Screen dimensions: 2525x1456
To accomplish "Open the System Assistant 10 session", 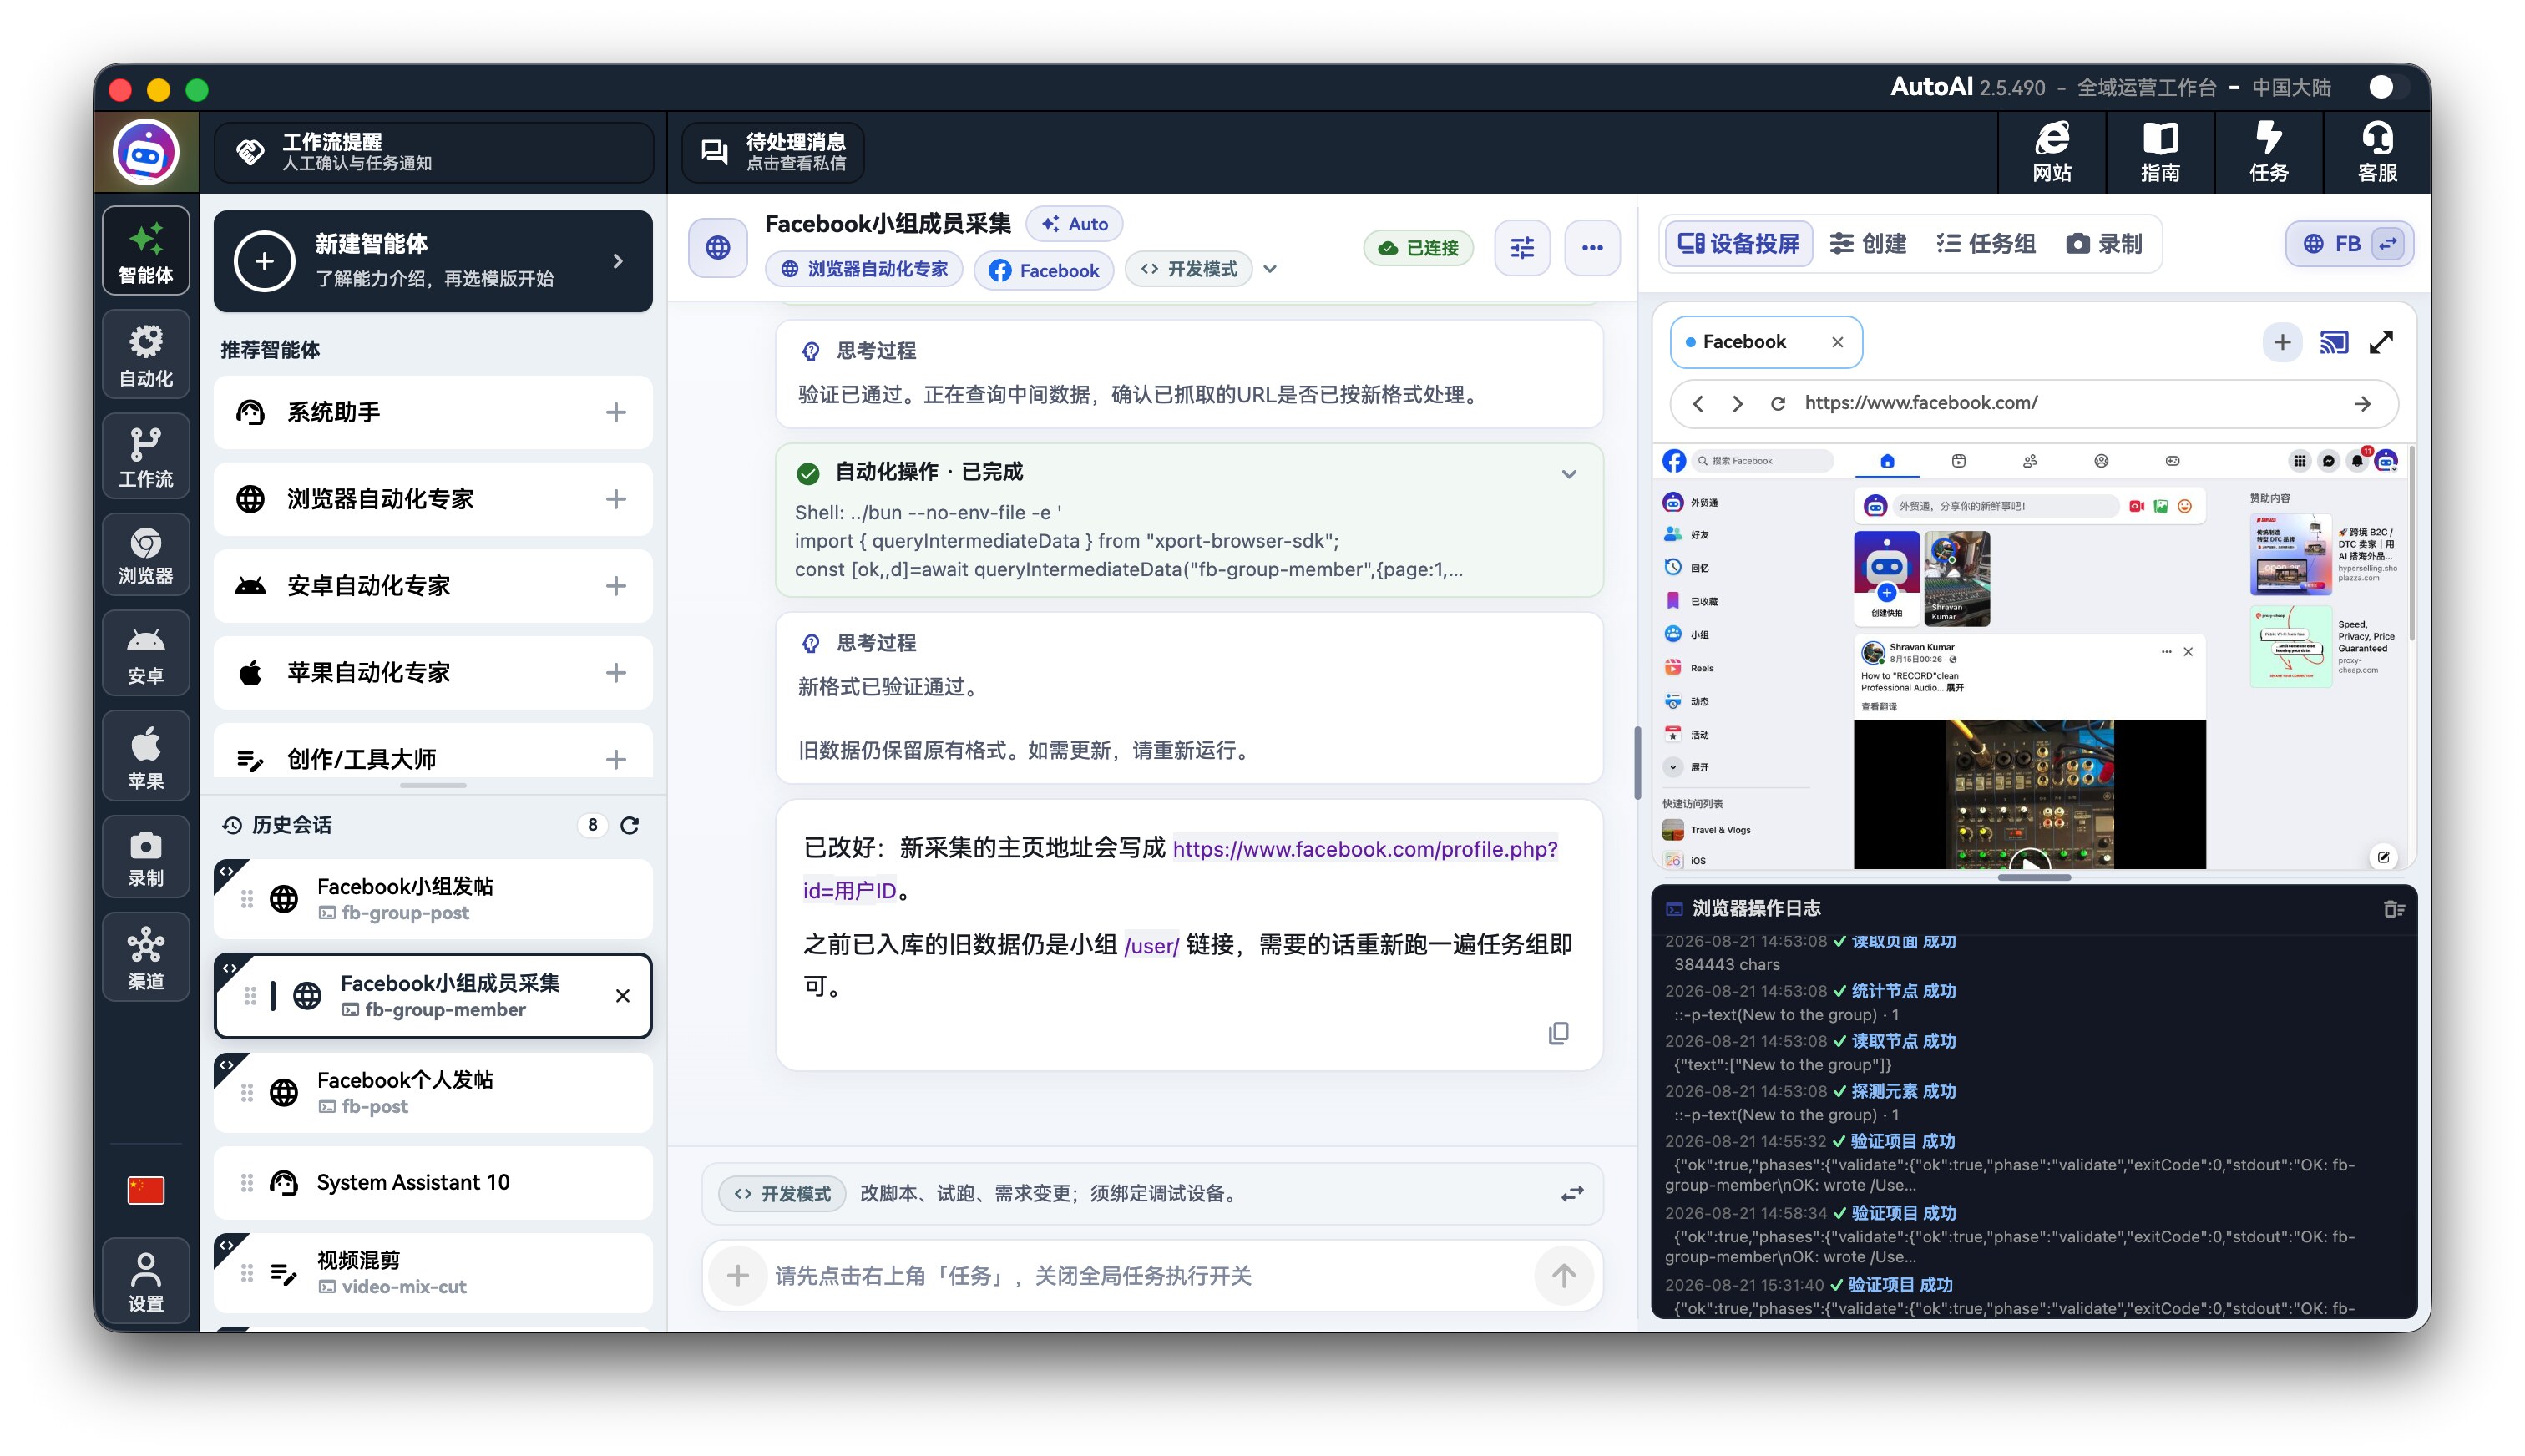I will tap(433, 1183).
